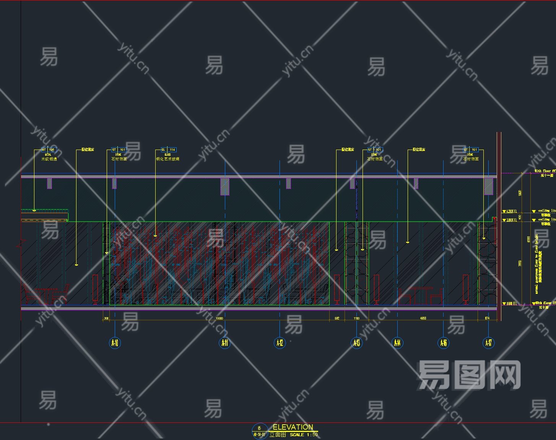
Task: Select the 木纹铝通 metal label text
Action: (49, 159)
